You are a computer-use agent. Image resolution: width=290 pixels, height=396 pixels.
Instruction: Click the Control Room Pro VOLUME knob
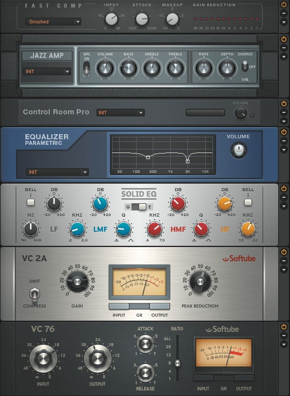click(x=241, y=112)
